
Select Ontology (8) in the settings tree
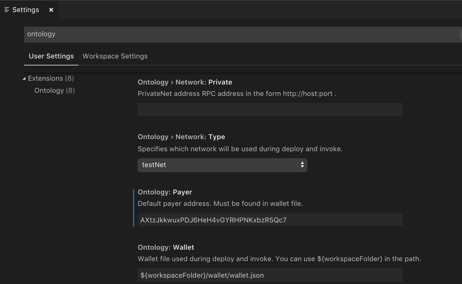coord(54,91)
